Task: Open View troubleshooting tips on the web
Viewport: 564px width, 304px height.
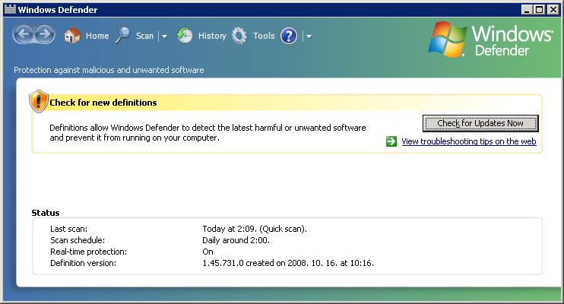Action: click(469, 141)
